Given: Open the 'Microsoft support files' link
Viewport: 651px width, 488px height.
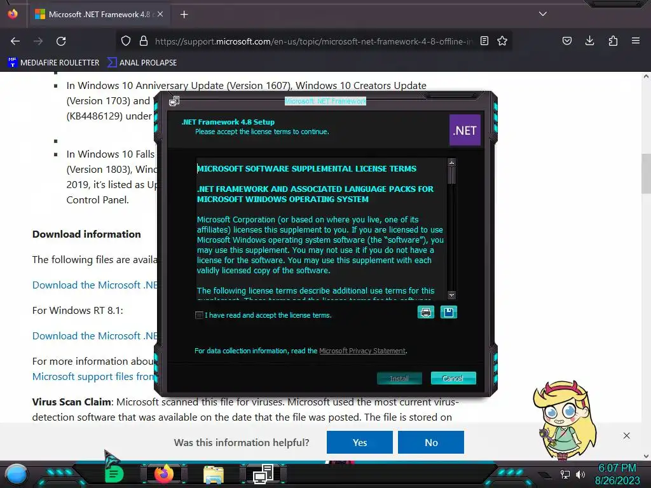Looking at the screenshot, I should tap(93, 376).
